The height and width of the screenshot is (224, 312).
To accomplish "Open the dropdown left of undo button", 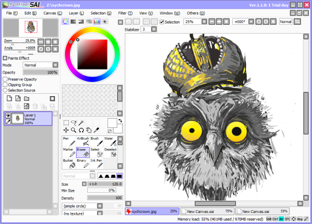I will tap(120, 22).
